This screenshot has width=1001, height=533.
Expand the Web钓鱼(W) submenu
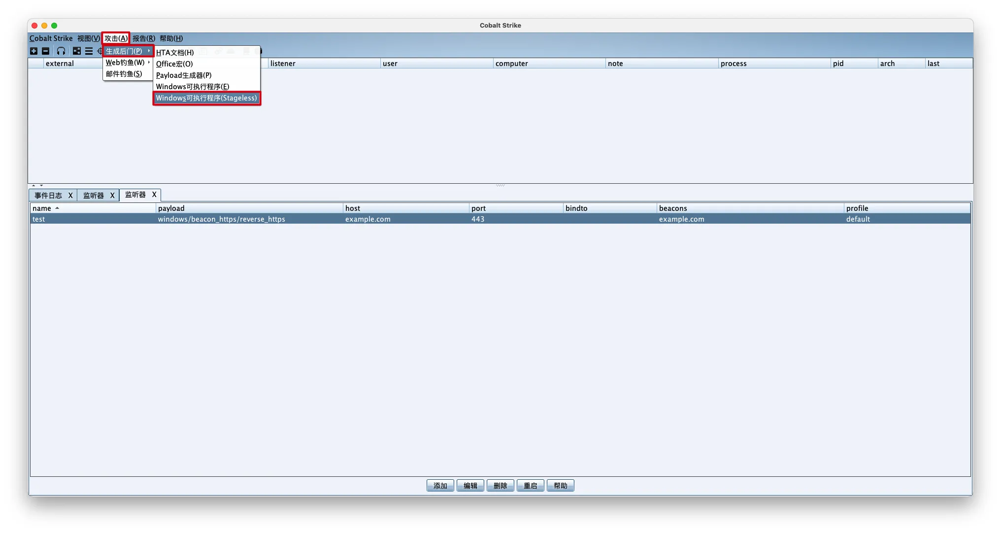(128, 63)
